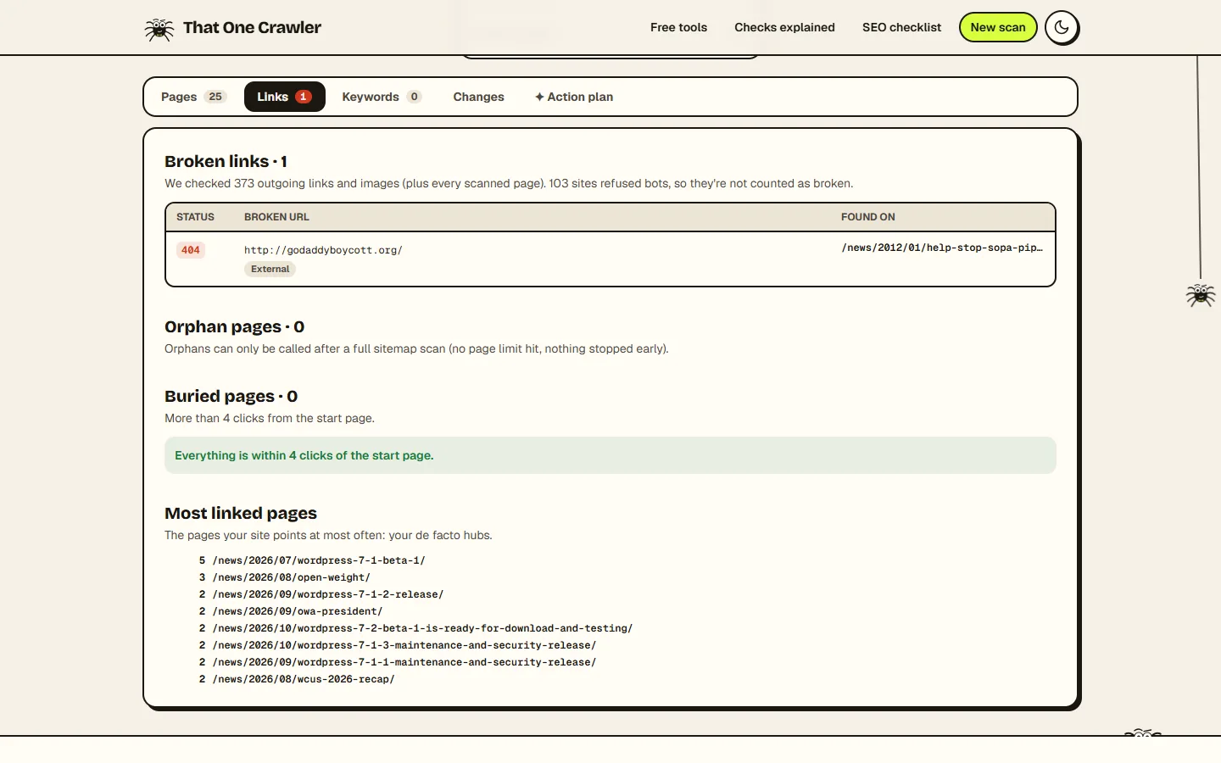Click the BROKEN URL column header
This screenshot has width=1221, height=763.
point(276,217)
